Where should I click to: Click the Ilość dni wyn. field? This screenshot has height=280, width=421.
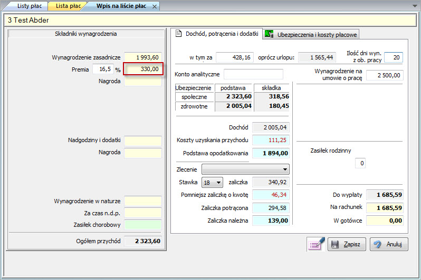pos(393,57)
